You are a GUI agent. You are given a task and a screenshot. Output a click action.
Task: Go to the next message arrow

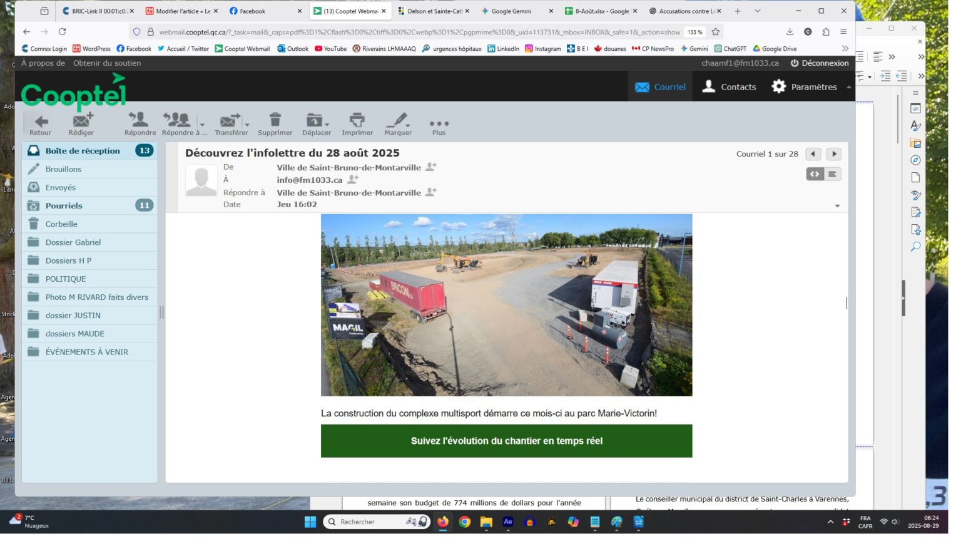[x=834, y=154]
